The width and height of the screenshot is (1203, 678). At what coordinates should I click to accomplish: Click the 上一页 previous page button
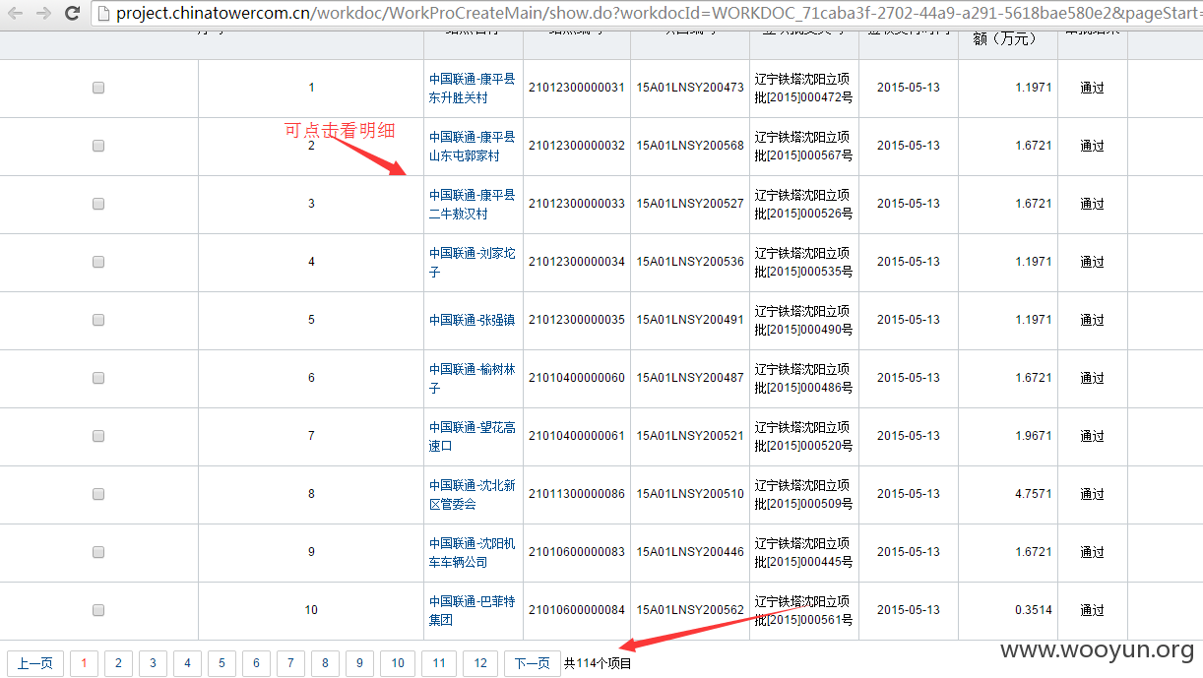[35, 663]
